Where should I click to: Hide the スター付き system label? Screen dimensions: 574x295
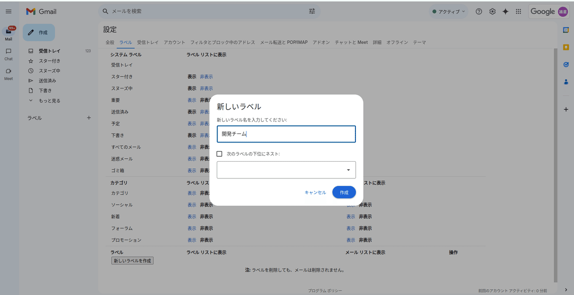206,76
